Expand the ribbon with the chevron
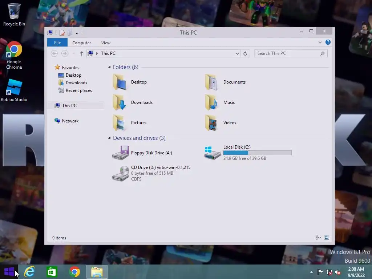 click(x=320, y=42)
